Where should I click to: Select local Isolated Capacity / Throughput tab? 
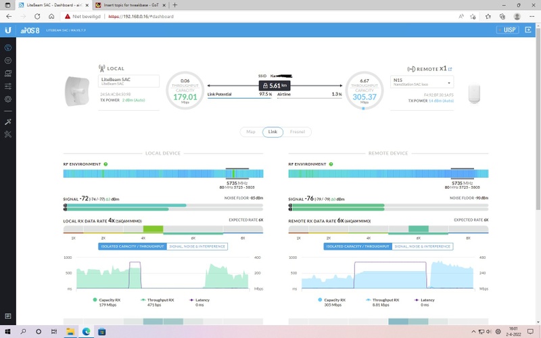(x=133, y=247)
